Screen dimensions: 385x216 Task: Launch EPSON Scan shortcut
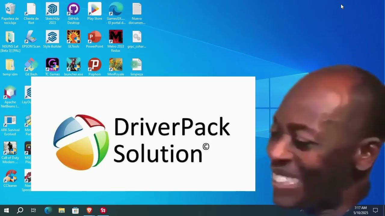31,39
